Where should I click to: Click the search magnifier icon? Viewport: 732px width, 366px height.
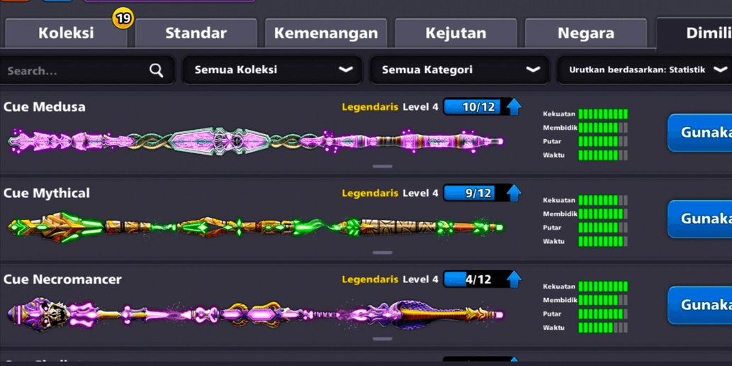point(157,71)
